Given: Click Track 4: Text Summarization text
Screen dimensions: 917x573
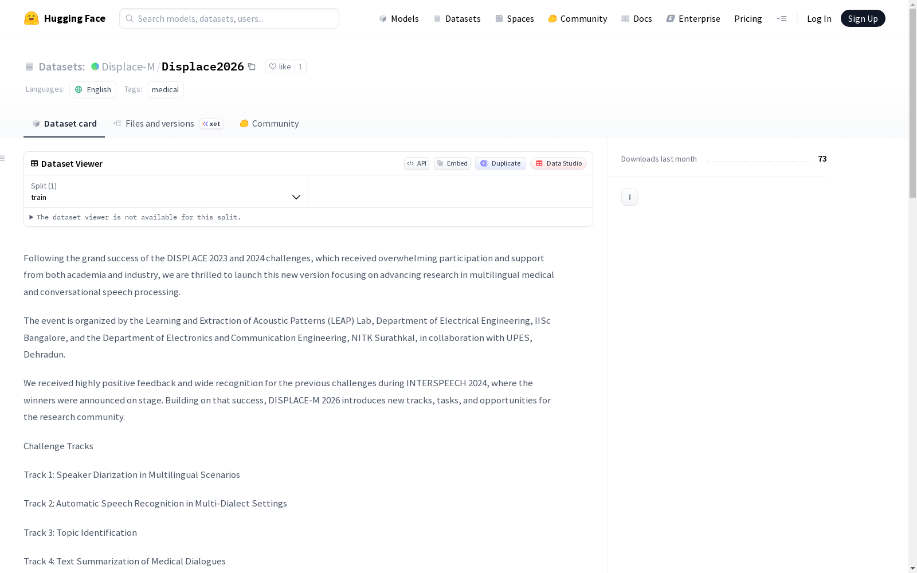Looking at the screenshot, I should pos(124,561).
